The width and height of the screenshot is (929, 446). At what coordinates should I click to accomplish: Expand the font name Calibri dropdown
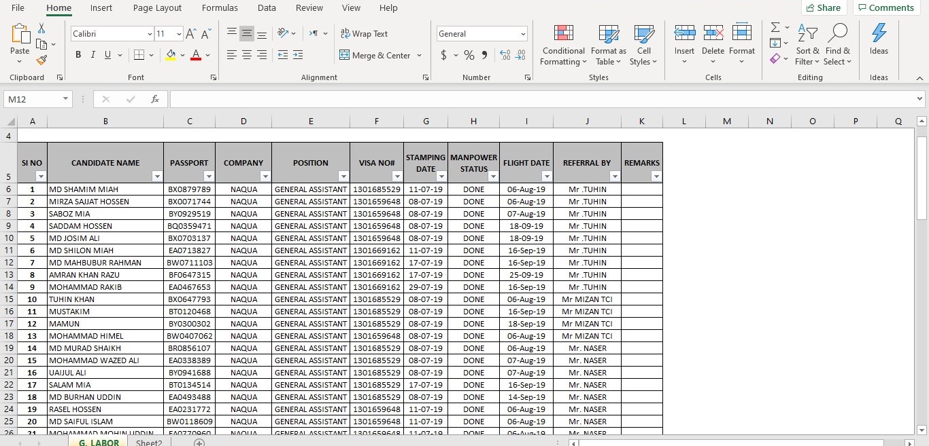(150, 34)
